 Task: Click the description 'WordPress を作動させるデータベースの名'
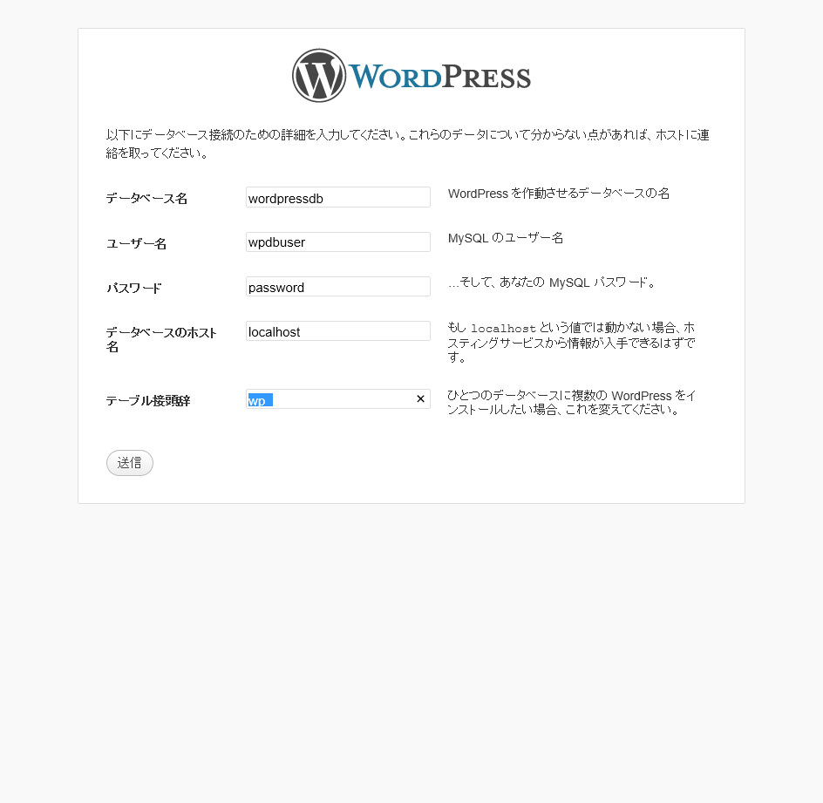pos(559,194)
